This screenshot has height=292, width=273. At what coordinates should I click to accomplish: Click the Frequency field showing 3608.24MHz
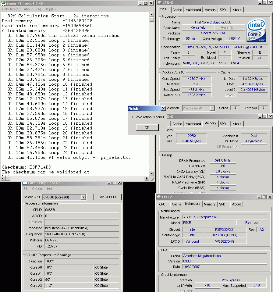(x=82, y=234)
